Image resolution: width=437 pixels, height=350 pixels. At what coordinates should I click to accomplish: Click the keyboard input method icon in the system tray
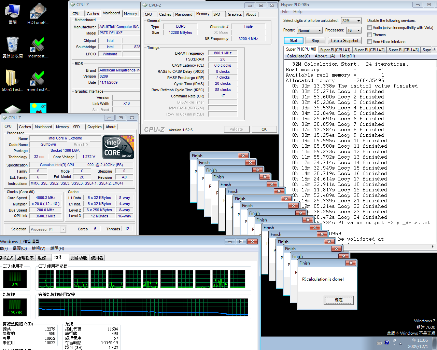coord(379,343)
